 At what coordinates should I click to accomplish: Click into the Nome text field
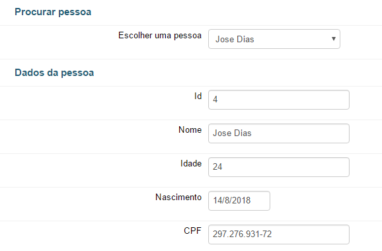(279, 133)
